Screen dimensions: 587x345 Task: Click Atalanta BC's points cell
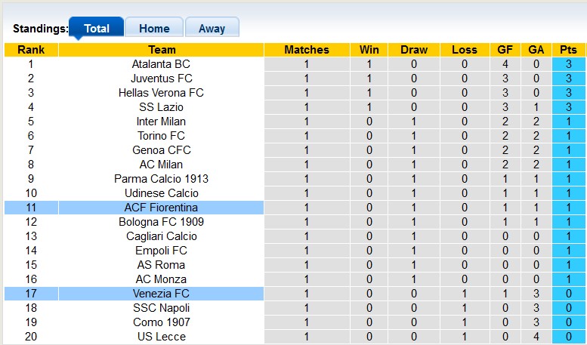[568, 64]
